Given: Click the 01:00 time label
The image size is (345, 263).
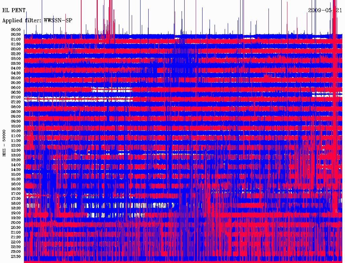Looking at the screenshot, I should pos(16,39).
